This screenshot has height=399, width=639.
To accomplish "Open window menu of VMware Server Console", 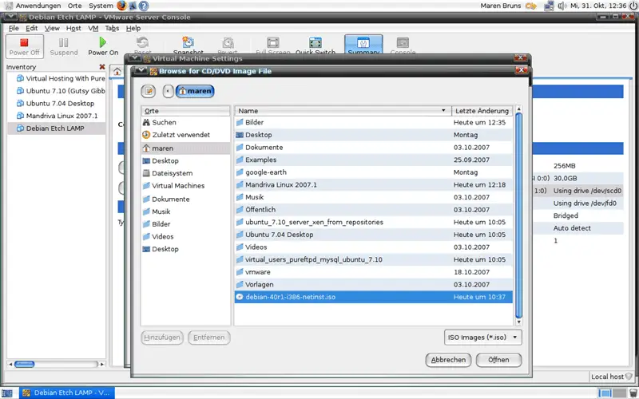I will coord(10,17).
